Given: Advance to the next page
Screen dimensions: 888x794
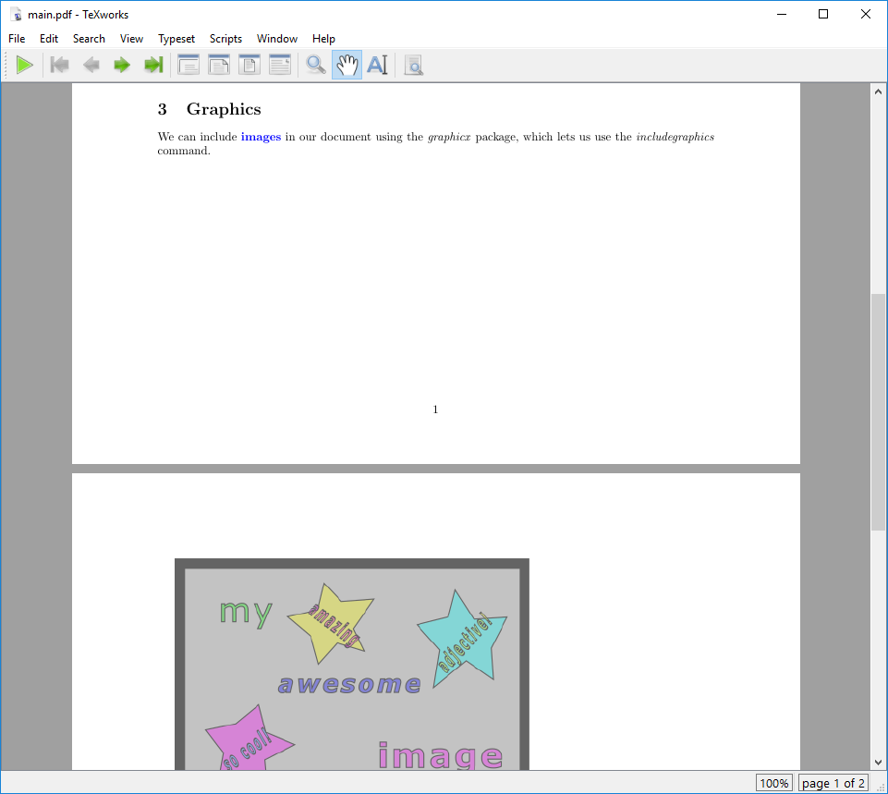Looking at the screenshot, I should tap(121, 65).
